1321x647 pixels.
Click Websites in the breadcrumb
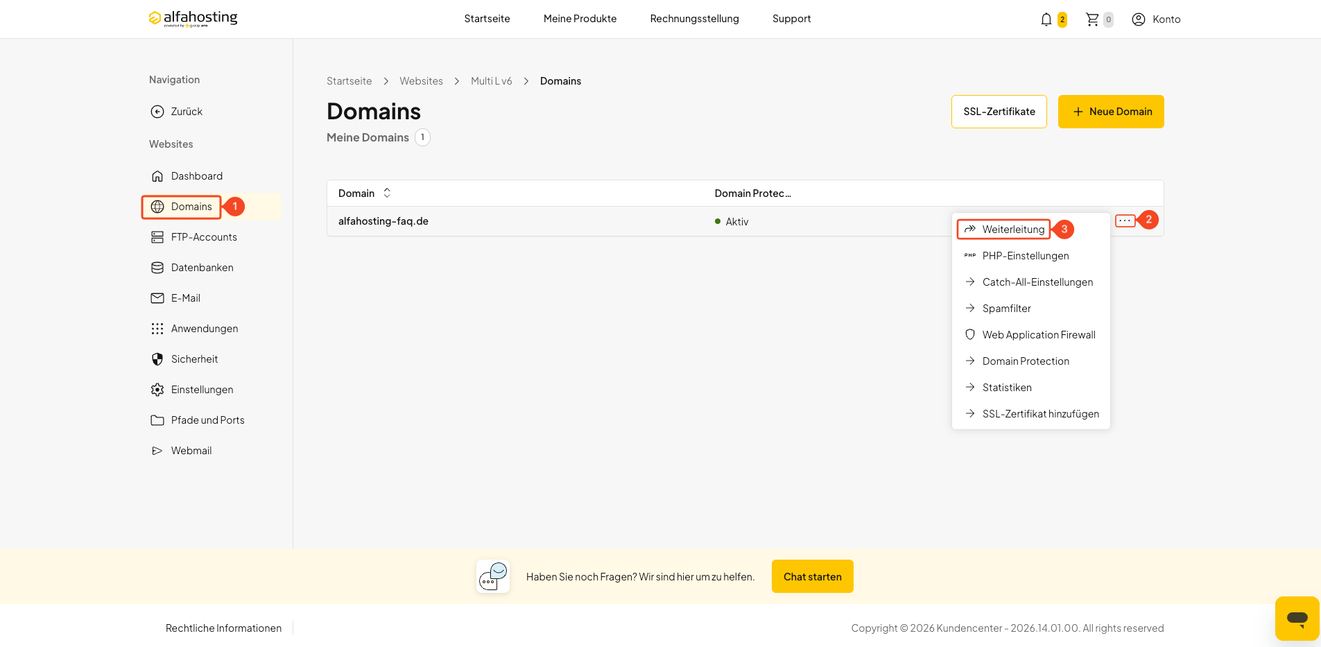pos(421,81)
